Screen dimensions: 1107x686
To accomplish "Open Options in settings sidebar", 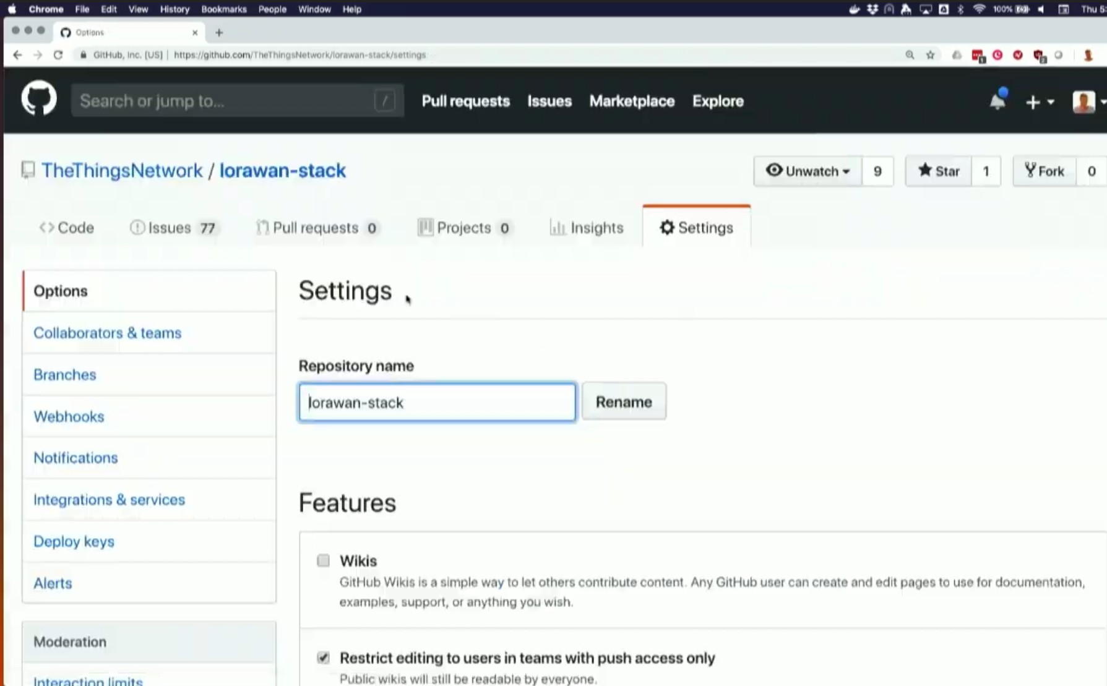I will coord(149,291).
